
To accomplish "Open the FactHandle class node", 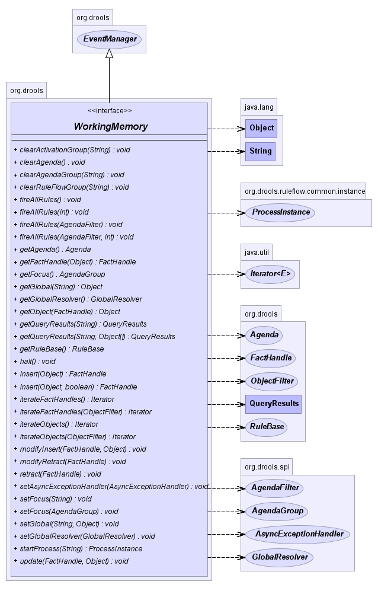I will coord(270,358).
